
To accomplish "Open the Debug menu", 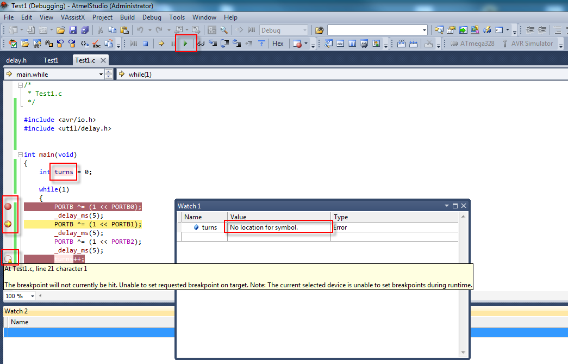I will point(152,17).
